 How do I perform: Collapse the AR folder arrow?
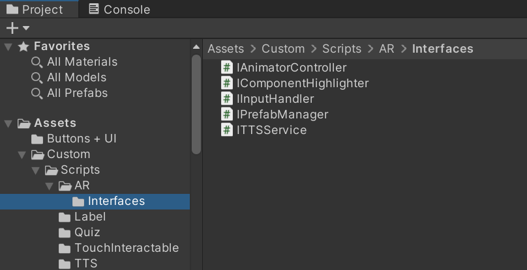49,186
